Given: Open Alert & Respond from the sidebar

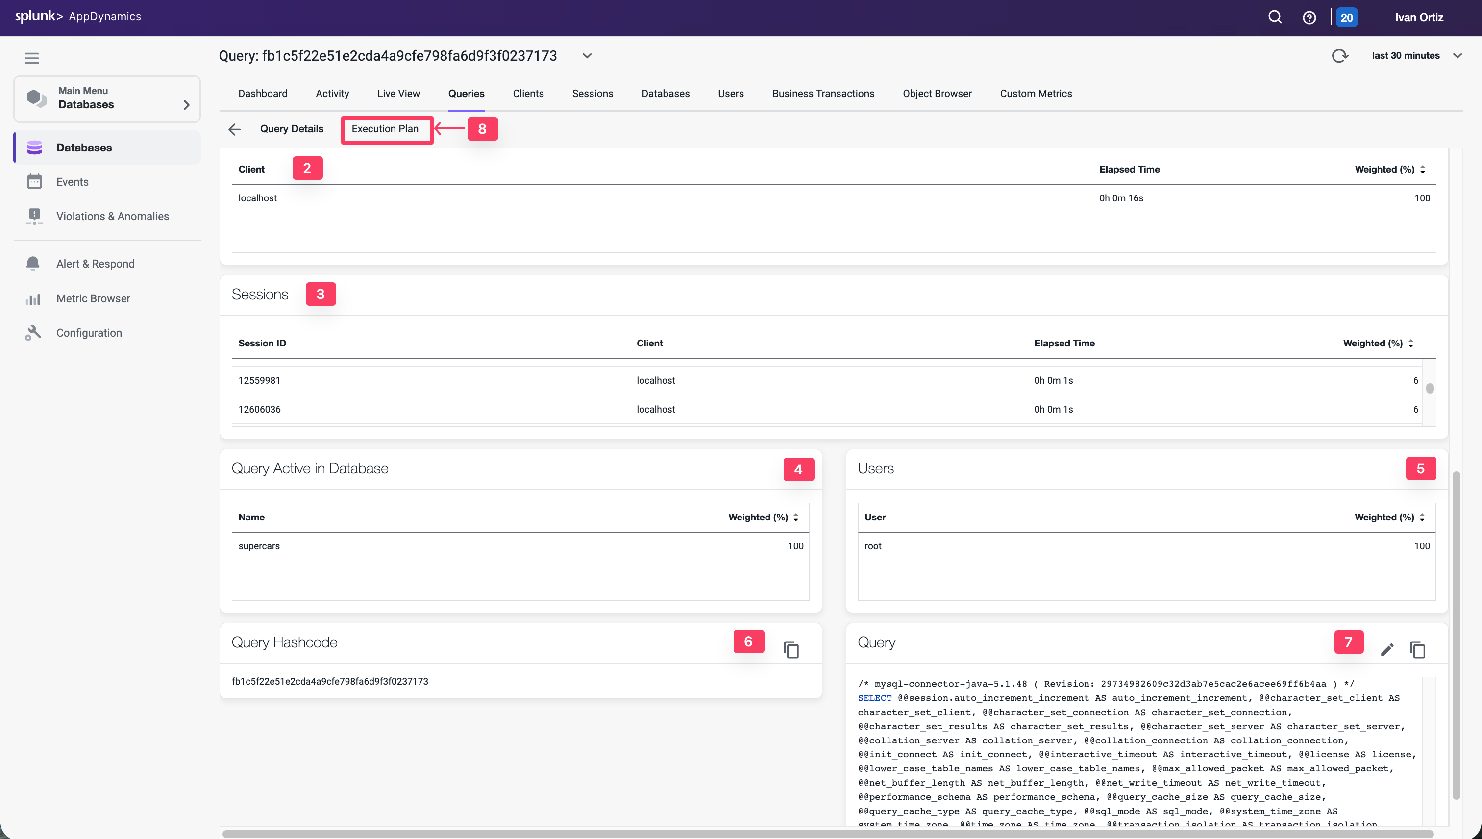Looking at the screenshot, I should coord(96,263).
